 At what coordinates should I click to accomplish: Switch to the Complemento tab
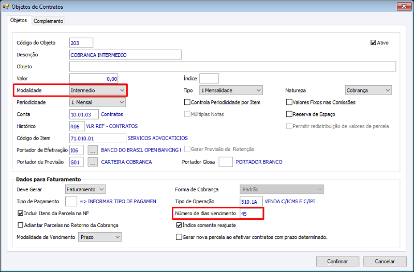[x=48, y=21]
